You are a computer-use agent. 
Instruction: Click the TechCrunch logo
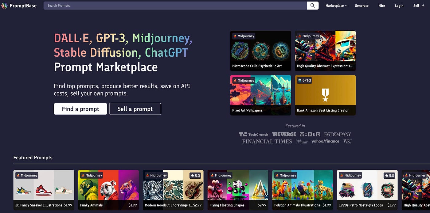coord(253,134)
